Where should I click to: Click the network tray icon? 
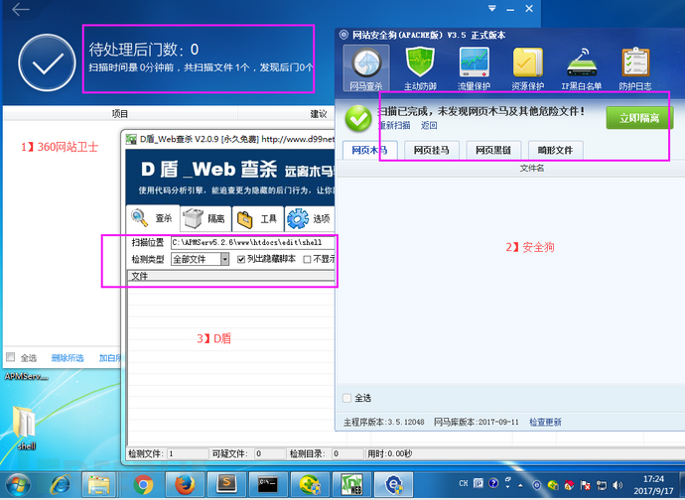click(x=602, y=485)
